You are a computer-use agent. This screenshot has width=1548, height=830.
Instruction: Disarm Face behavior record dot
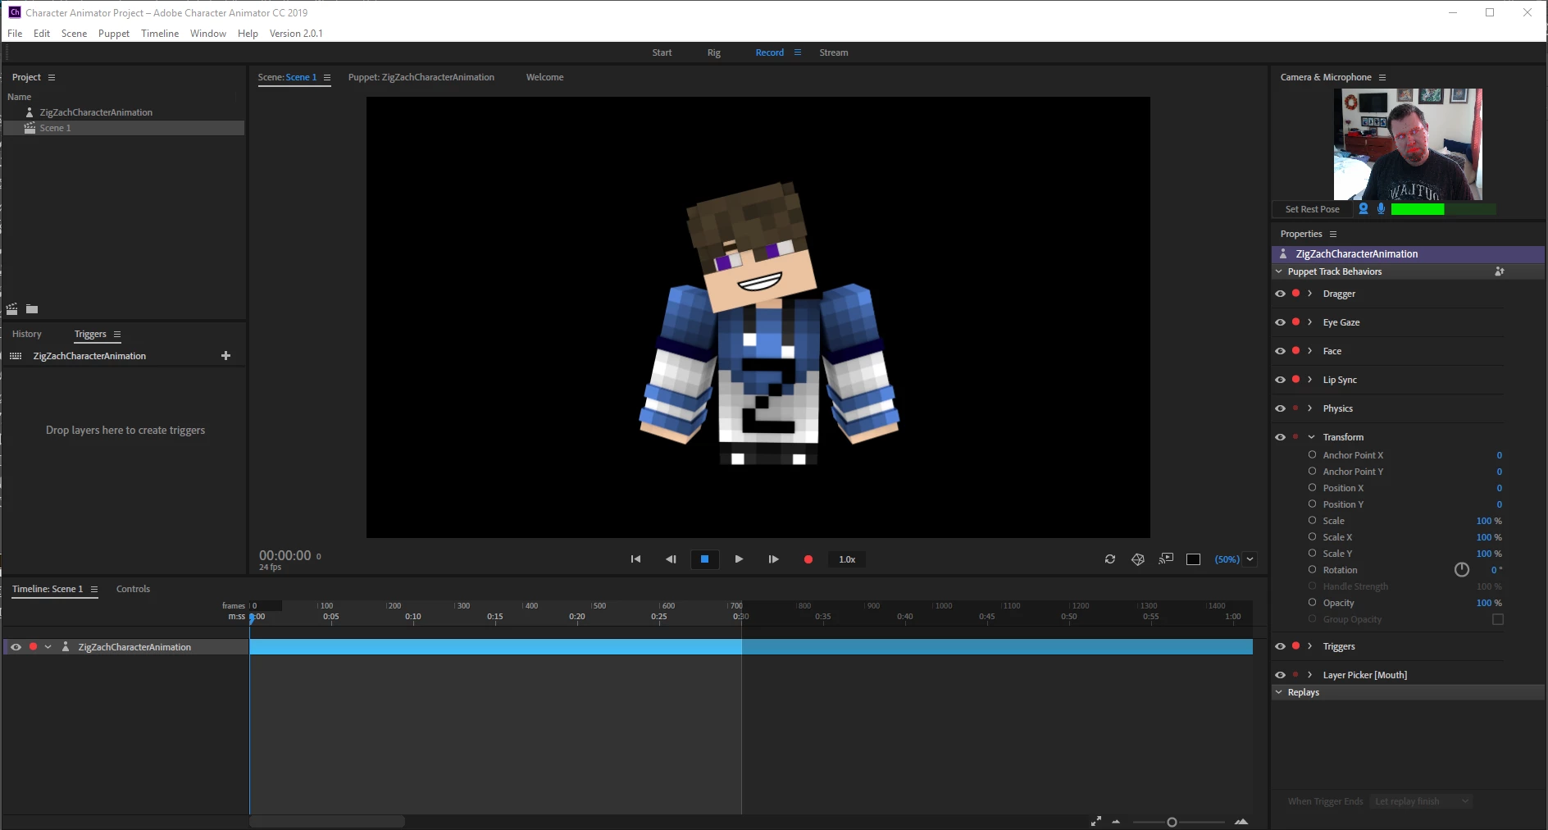pos(1295,350)
